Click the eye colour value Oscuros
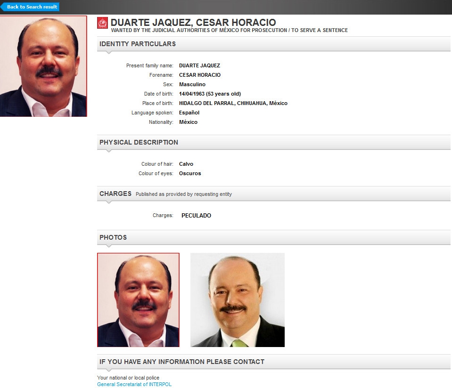 pos(190,173)
